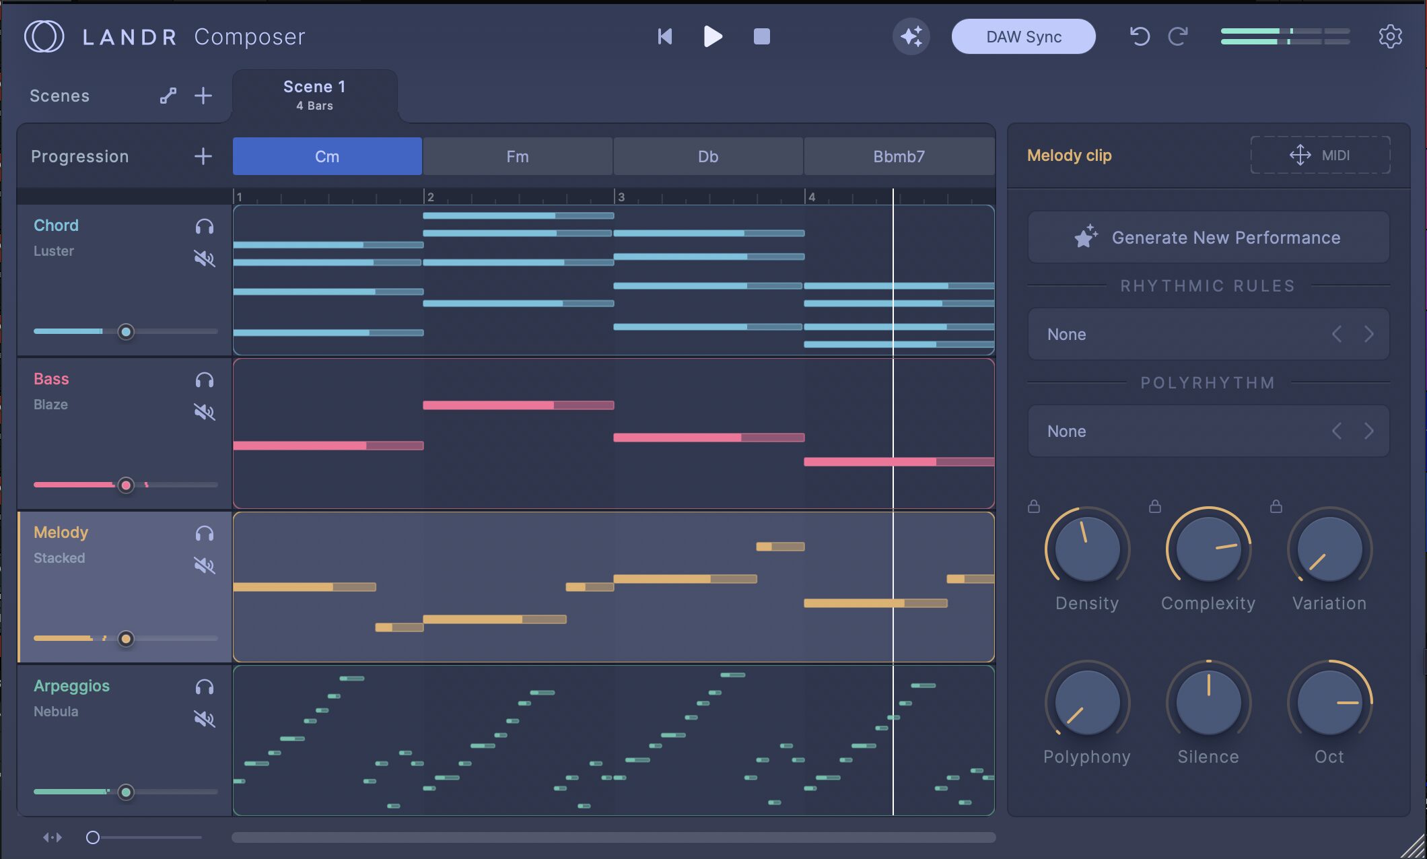Image resolution: width=1427 pixels, height=859 pixels.
Task: Stop playback with the stop button
Action: pos(761,36)
